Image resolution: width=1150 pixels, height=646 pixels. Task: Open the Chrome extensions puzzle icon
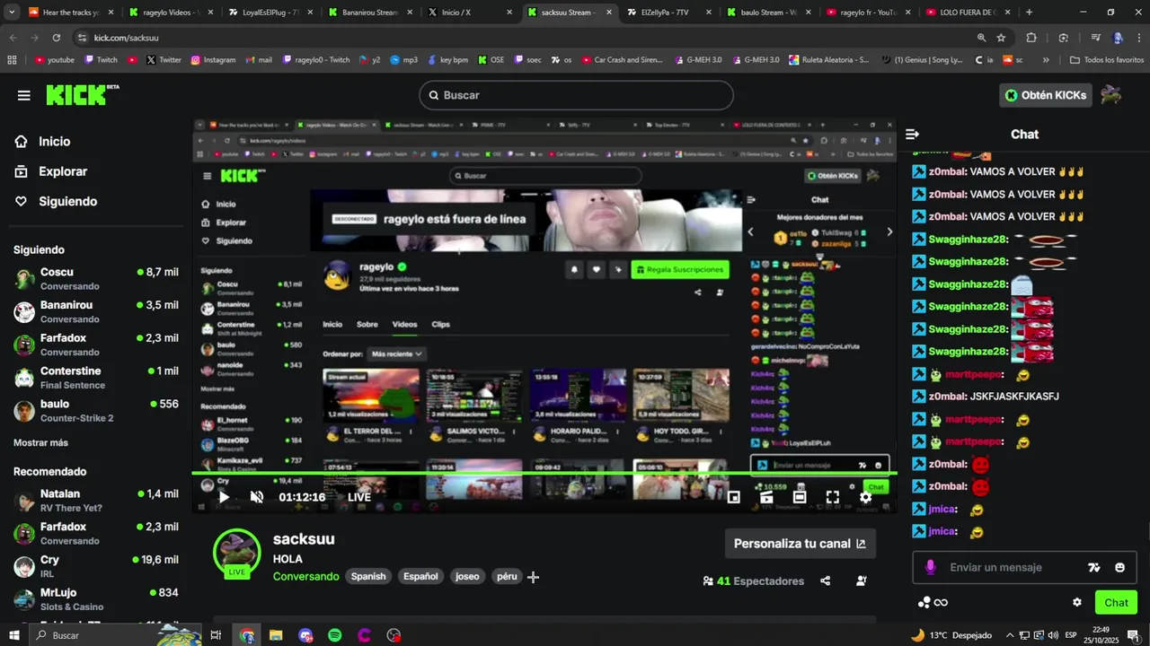coord(1031,38)
